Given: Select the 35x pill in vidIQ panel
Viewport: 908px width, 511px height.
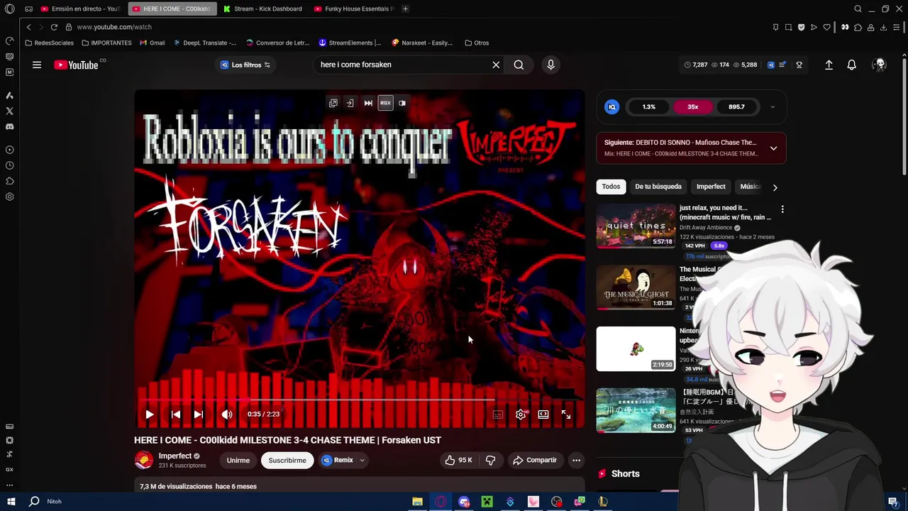Looking at the screenshot, I should click(x=693, y=107).
